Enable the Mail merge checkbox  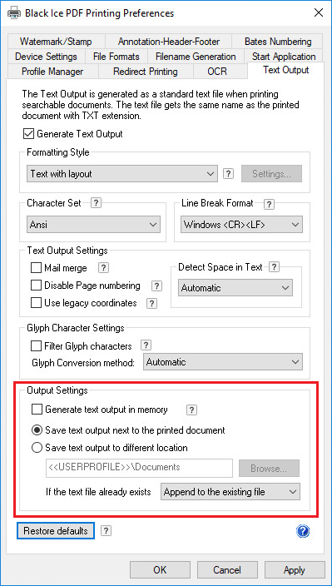37,268
